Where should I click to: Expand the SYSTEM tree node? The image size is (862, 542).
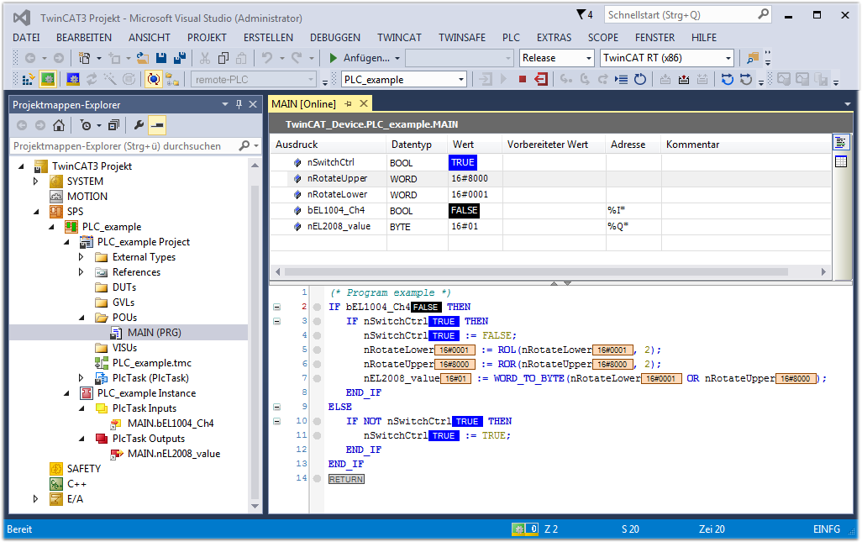pyautogui.click(x=35, y=182)
